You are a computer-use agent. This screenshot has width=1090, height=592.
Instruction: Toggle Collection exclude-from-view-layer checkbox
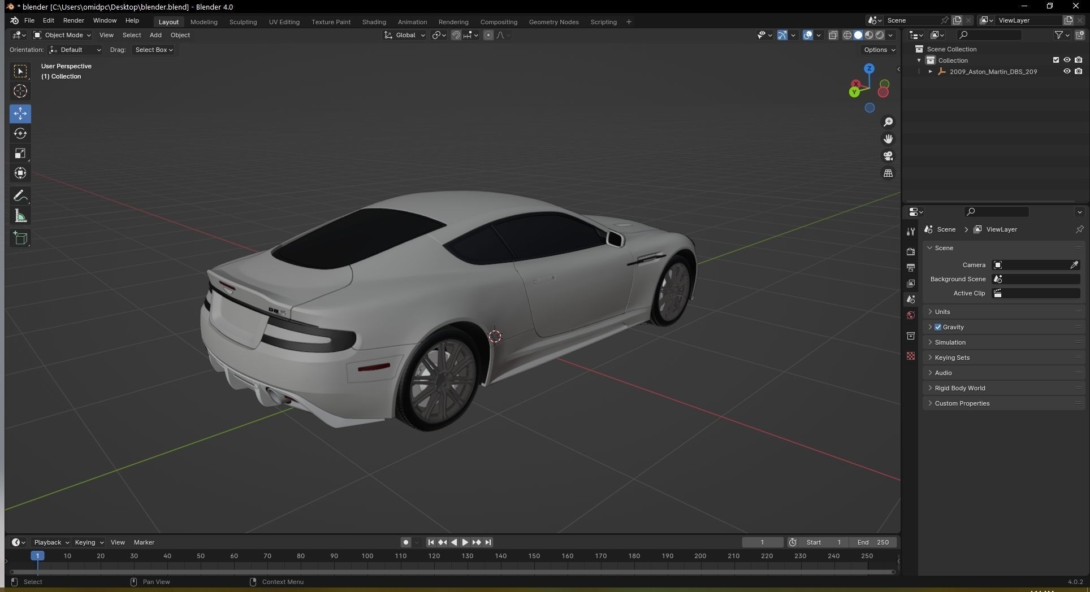tap(1056, 60)
